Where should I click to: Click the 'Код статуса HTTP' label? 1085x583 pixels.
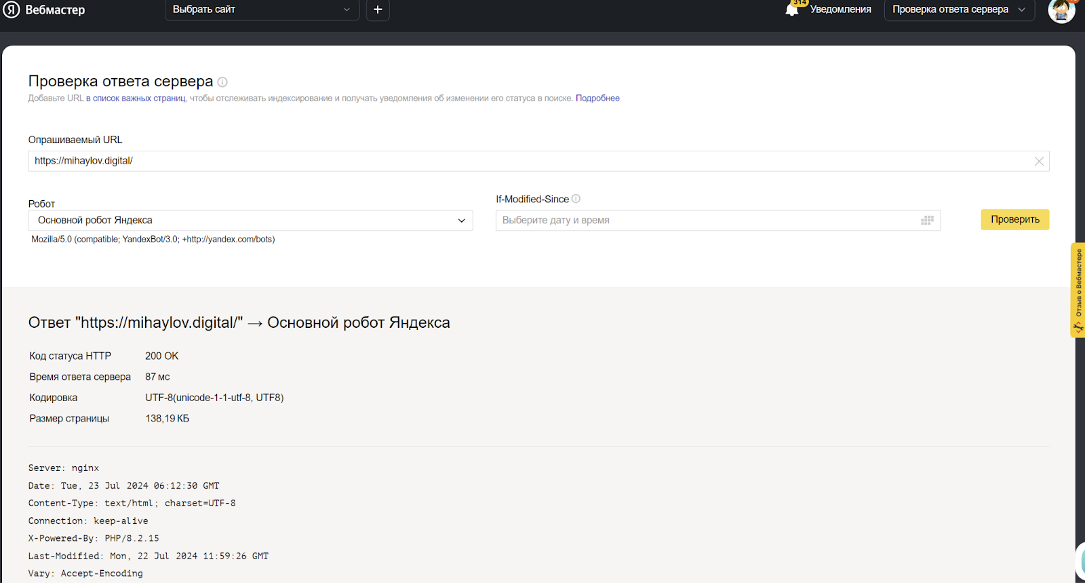pos(70,356)
